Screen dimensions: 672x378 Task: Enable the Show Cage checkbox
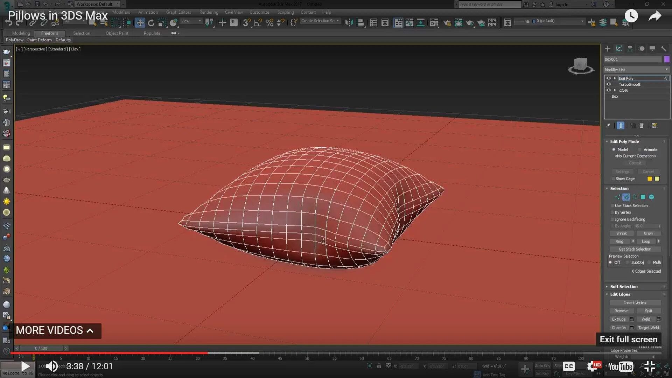613,179
